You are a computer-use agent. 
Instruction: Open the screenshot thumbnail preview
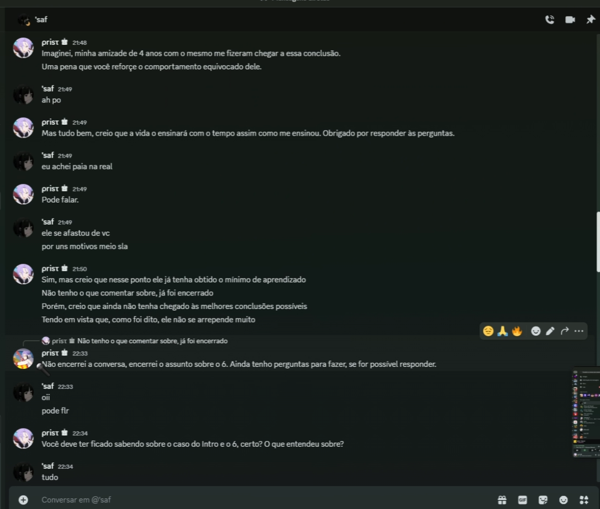click(586, 413)
